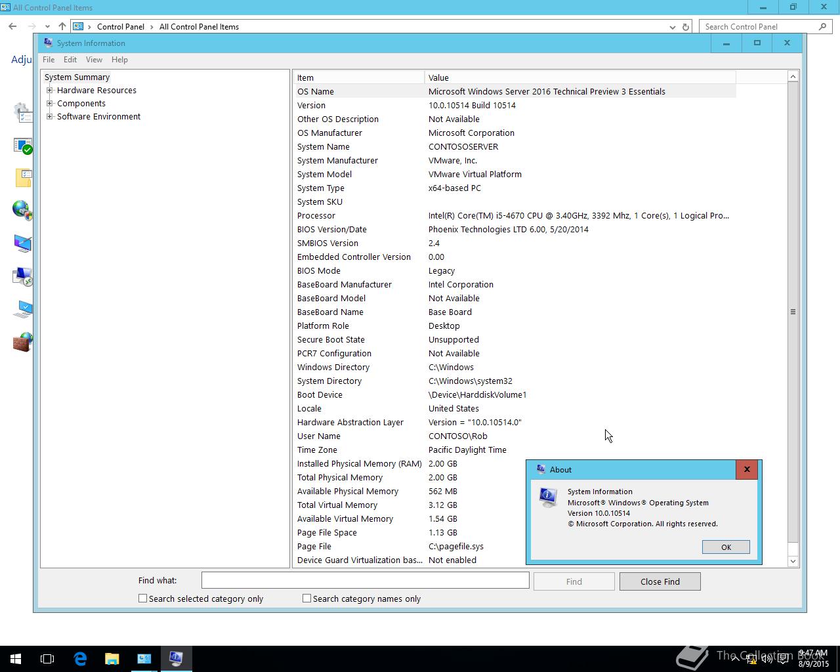Open the View menu
The width and height of the screenshot is (840, 672).
(x=94, y=60)
